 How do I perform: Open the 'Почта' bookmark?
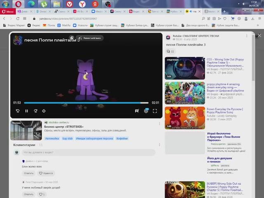tap(49, 26)
